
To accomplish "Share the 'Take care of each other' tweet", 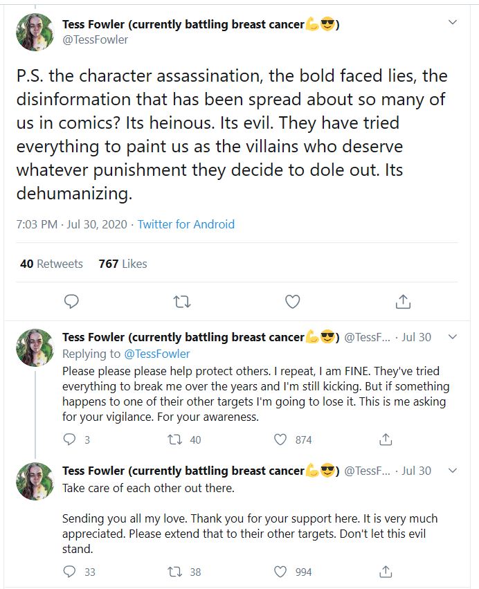I will click(386, 572).
